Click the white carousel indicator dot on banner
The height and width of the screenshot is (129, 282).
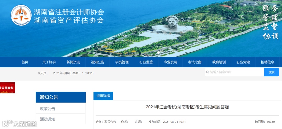point(158,53)
